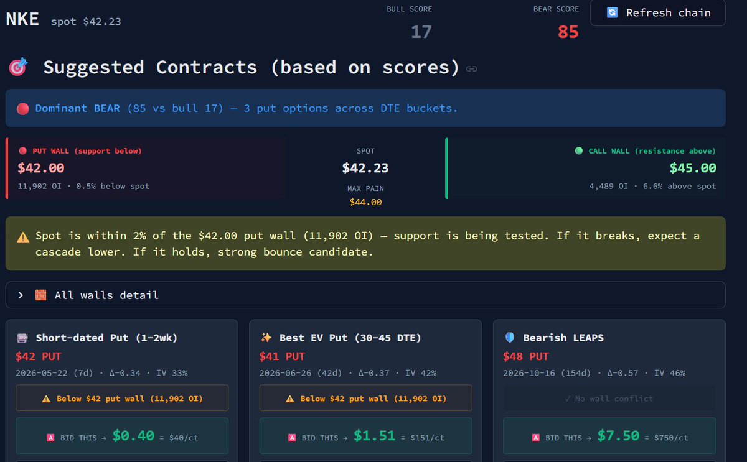747x462 pixels.
Task: Click the center SPOT $42.23 value
Action: (x=365, y=168)
